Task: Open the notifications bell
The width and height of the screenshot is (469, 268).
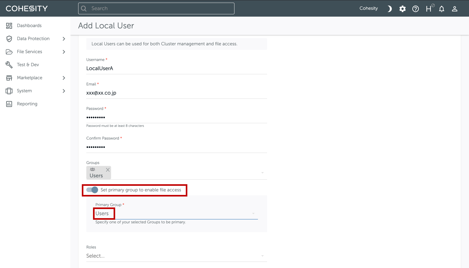Action: [x=442, y=9]
